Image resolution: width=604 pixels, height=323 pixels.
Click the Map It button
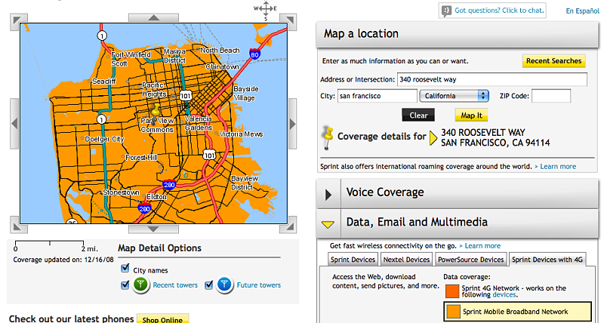pyautogui.click(x=471, y=115)
